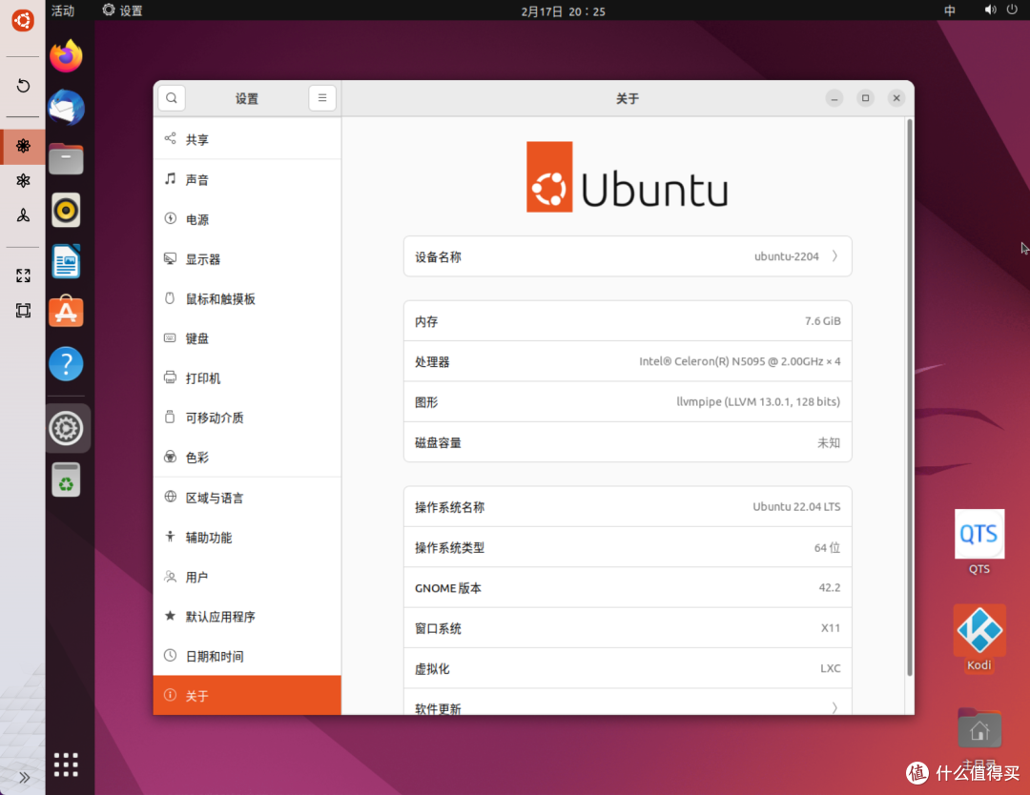1030x795 pixels.
Task: Select 区域与语言 settings entry
Action: point(247,498)
